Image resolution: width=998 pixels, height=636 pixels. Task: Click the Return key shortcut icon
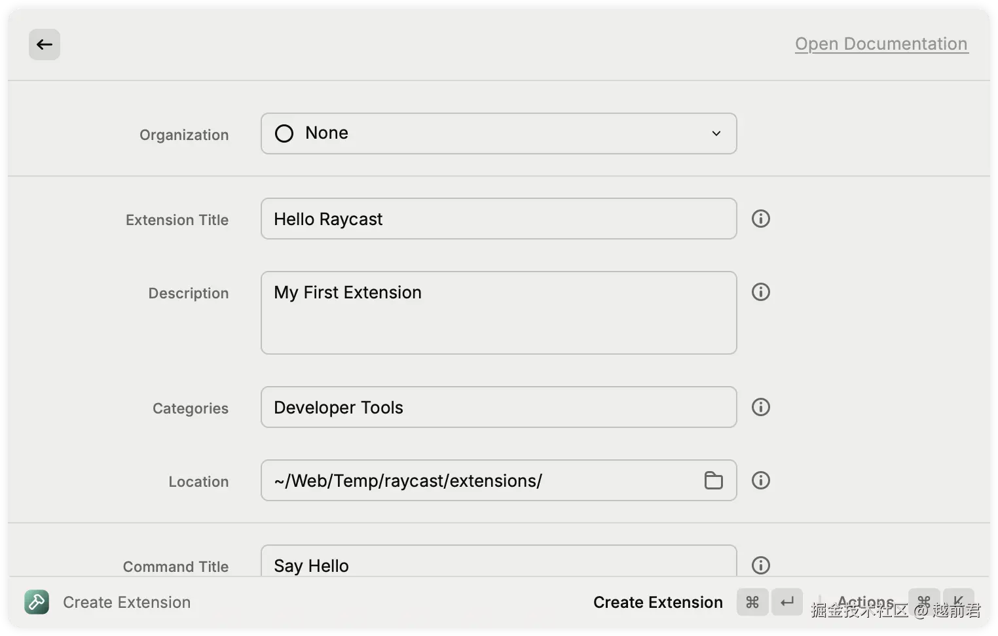pyautogui.click(x=787, y=602)
